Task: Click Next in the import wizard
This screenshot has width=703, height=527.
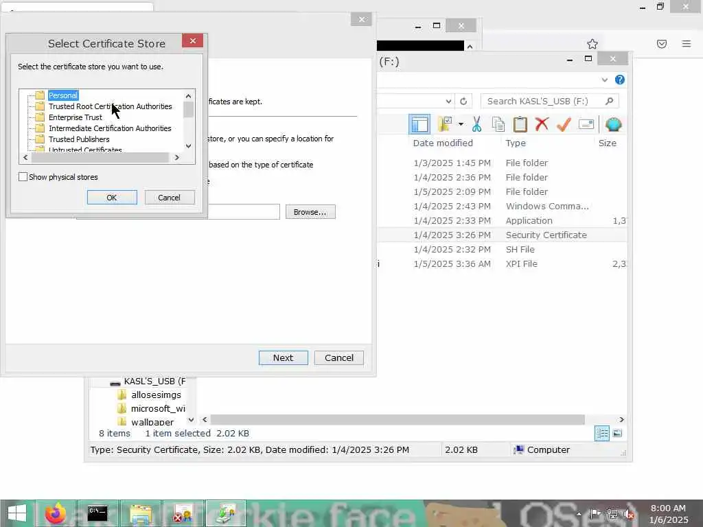Action: pos(284,358)
